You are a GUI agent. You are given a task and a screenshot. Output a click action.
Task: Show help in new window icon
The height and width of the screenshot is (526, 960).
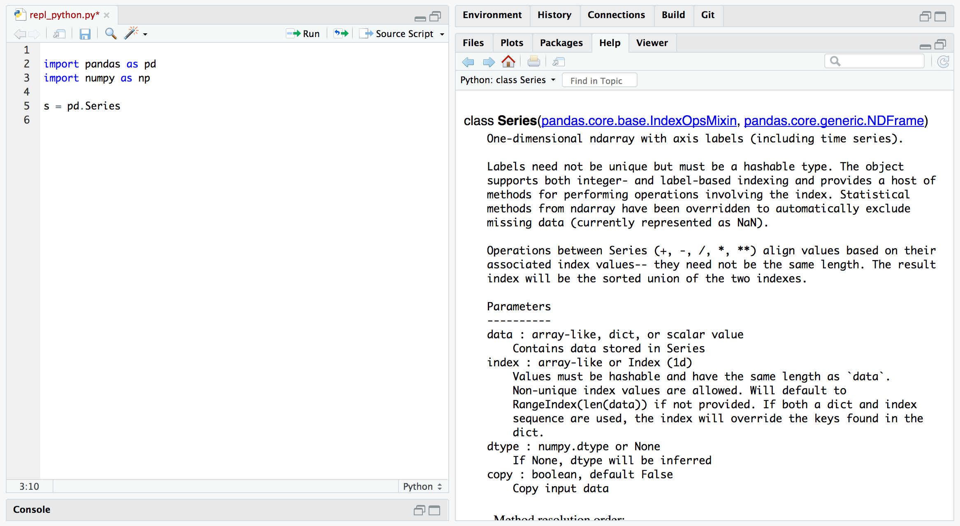coord(559,62)
